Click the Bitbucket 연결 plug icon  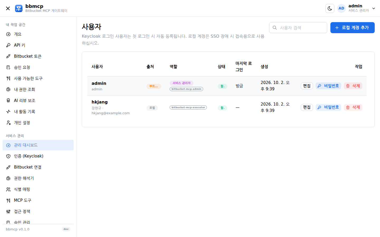click(8, 167)
